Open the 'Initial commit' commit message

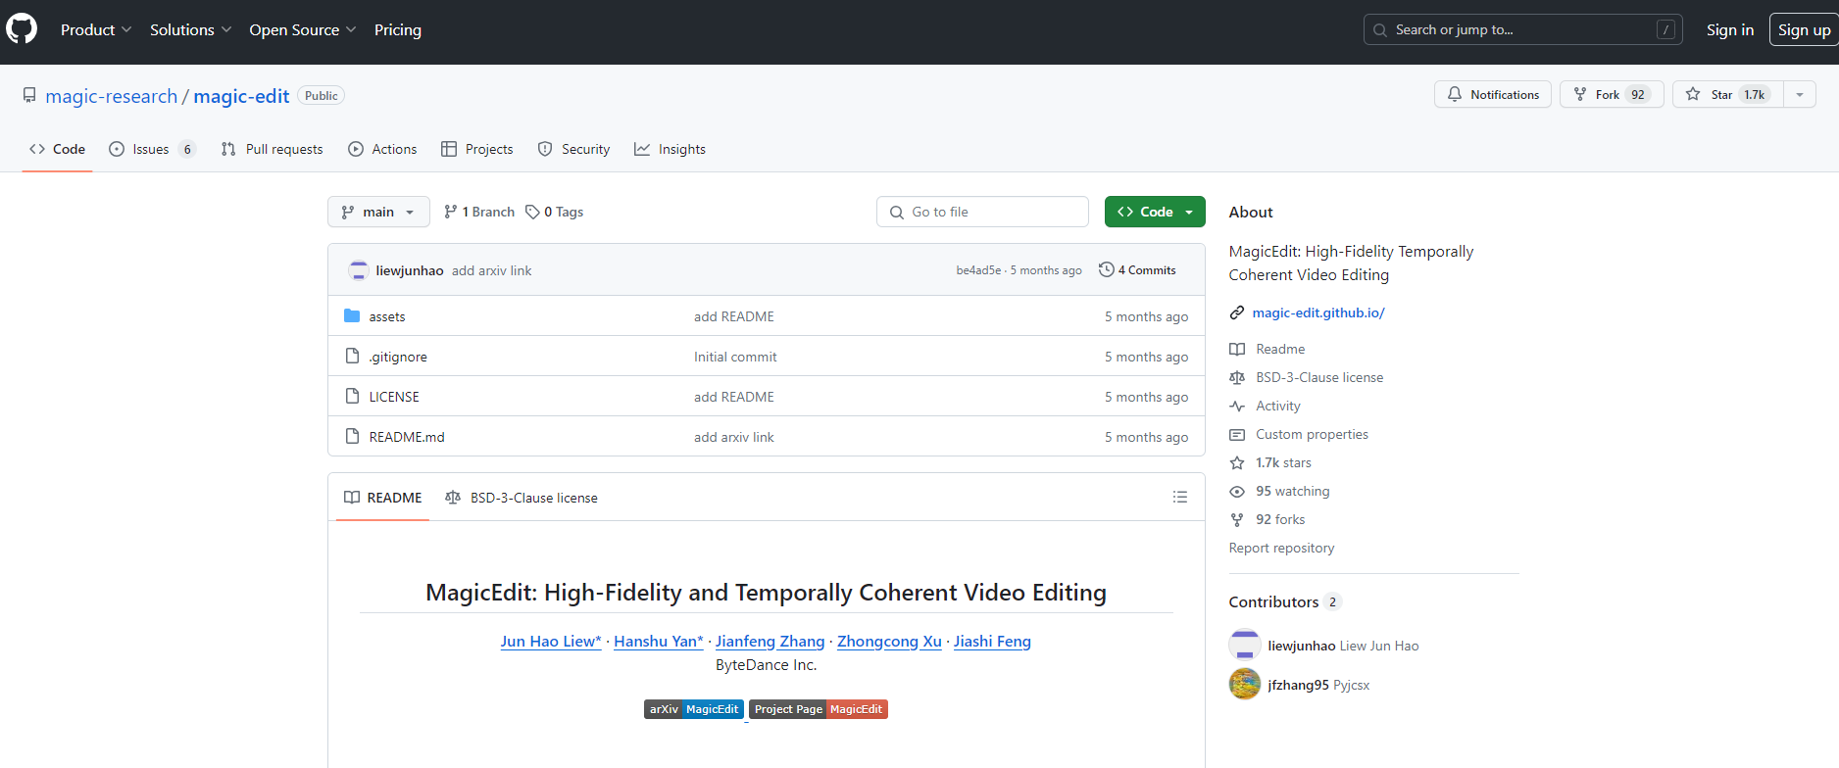click(x=735, y=357)
